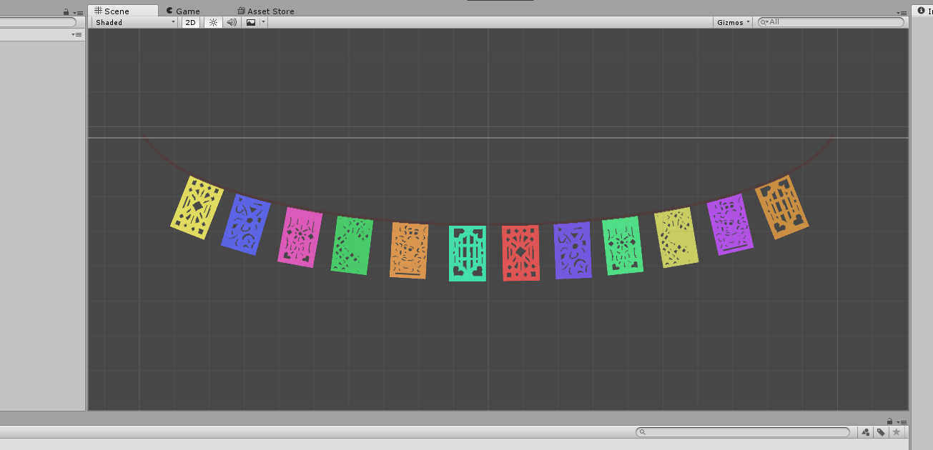Unlock the top-left panel lock icon

coord(66,11)
